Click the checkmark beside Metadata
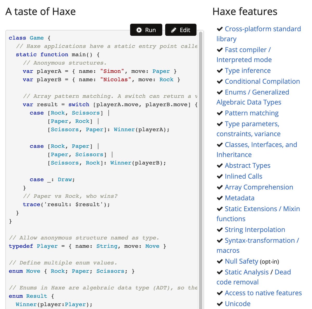This screenshot has width=312, height=309. pyautogui.click(x=220, y=198)
